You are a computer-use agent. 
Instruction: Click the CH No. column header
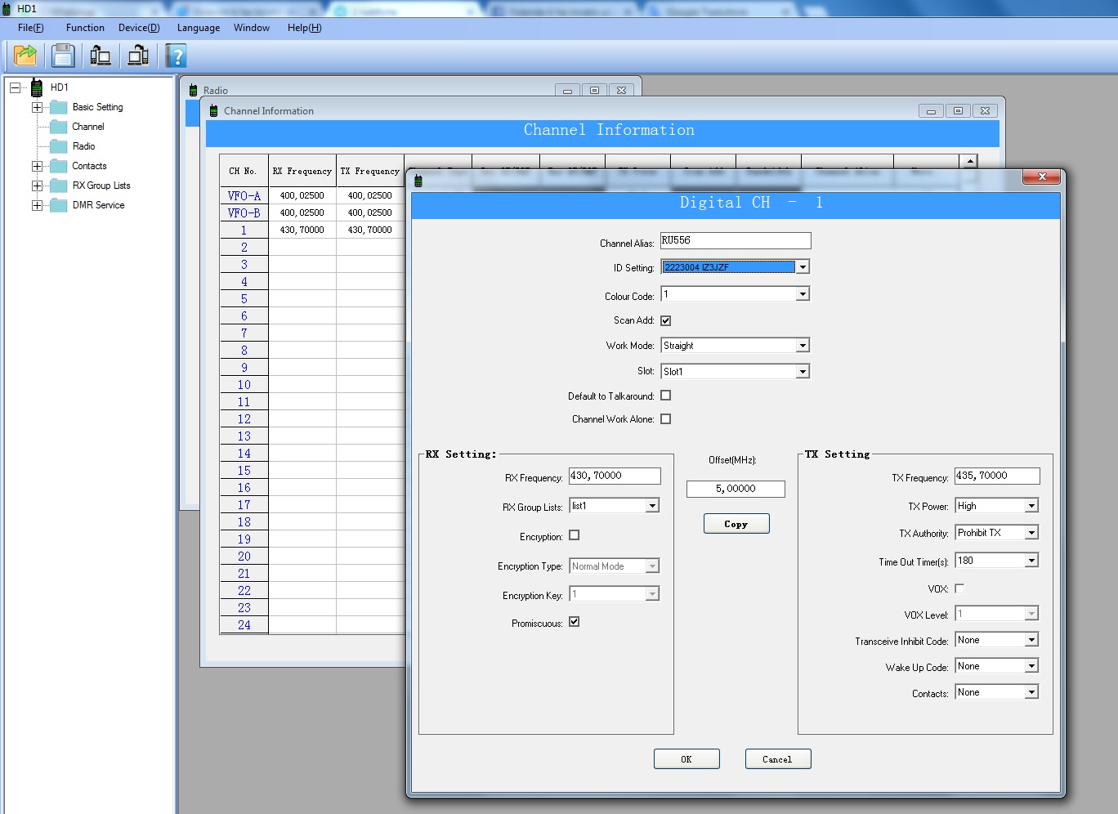[x=244, y=171]
